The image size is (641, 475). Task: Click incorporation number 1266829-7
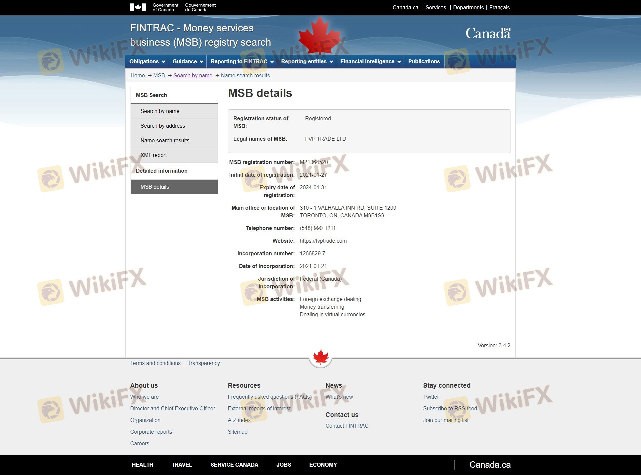(312, 253)
